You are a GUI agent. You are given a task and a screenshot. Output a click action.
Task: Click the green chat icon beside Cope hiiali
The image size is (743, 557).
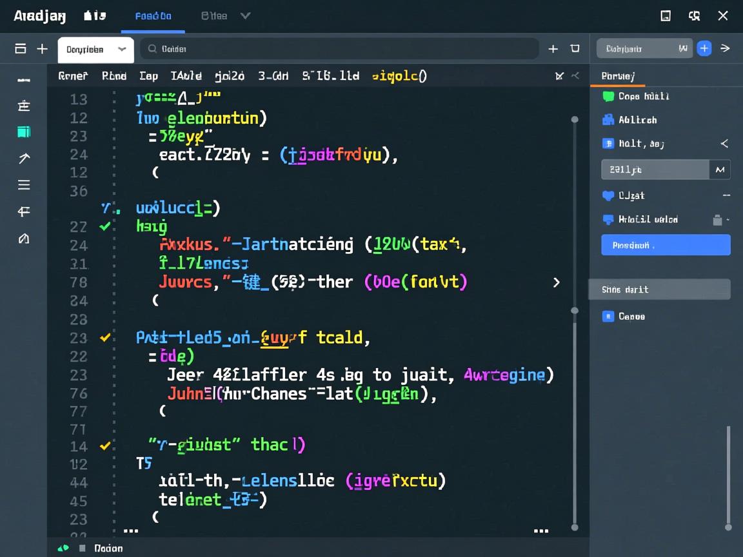pyautogui.click(x=608, y=96)
